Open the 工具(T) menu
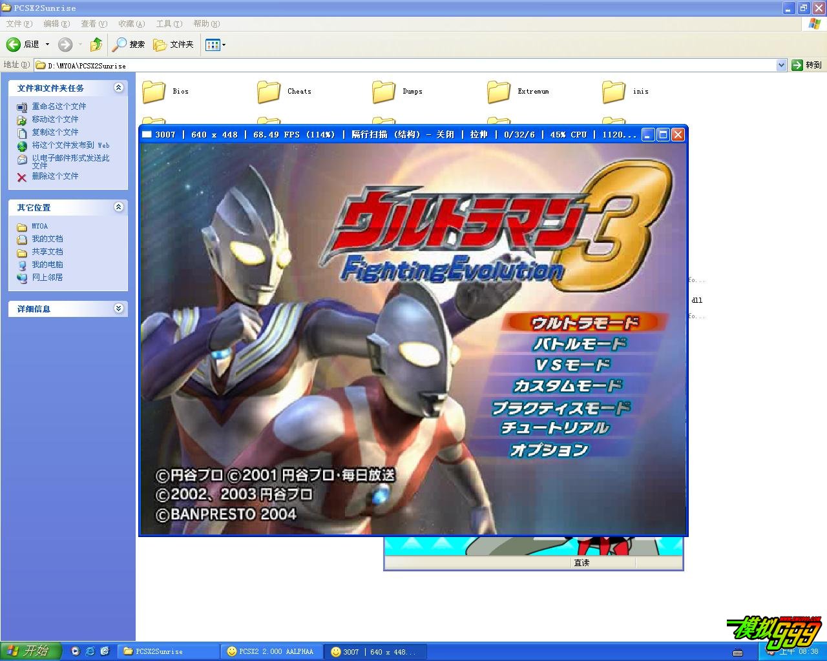The width and height of the screenshot is (827, 661). (x=169, y=24)
